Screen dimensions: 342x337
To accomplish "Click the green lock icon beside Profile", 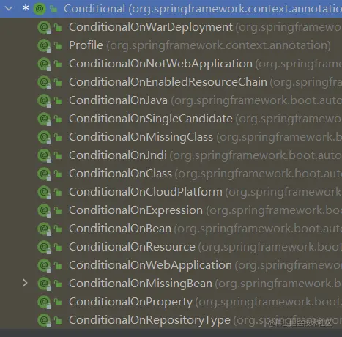I will coord(58,45).
